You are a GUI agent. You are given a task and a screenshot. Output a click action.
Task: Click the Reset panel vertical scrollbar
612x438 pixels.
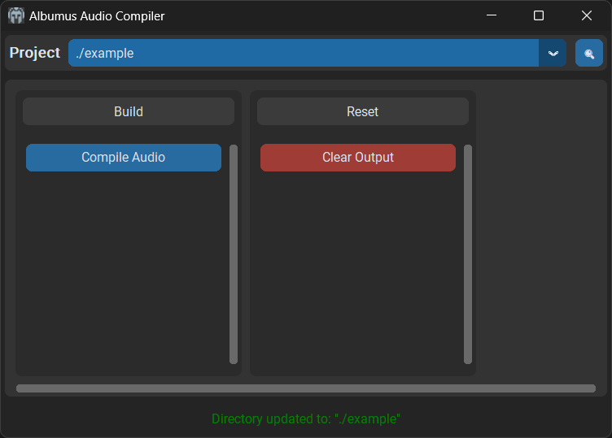click(468, 254)
